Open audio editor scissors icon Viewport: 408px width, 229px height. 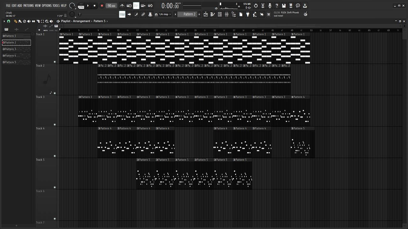click(x=263, y=5)
